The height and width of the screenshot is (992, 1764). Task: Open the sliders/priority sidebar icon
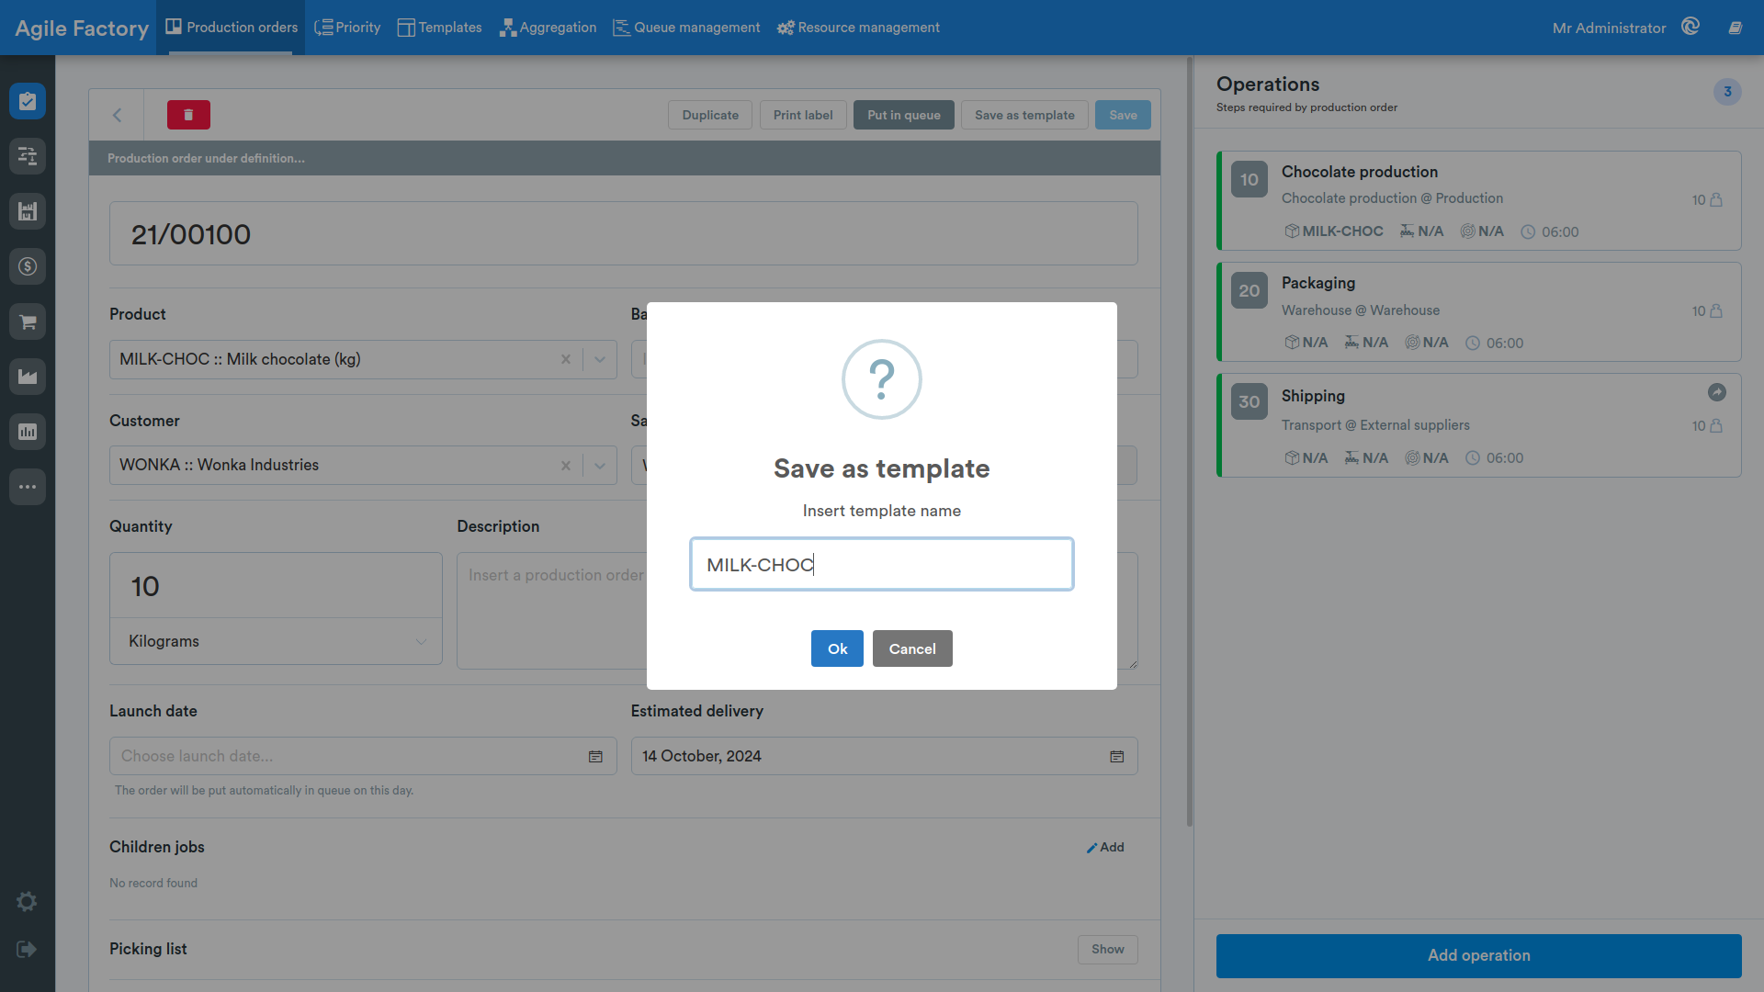(28, 156)
